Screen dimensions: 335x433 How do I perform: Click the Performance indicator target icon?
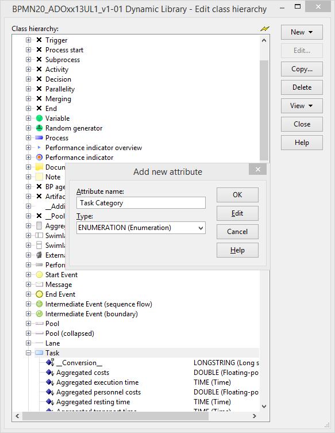pyautogui.click(x=39, y=157)
